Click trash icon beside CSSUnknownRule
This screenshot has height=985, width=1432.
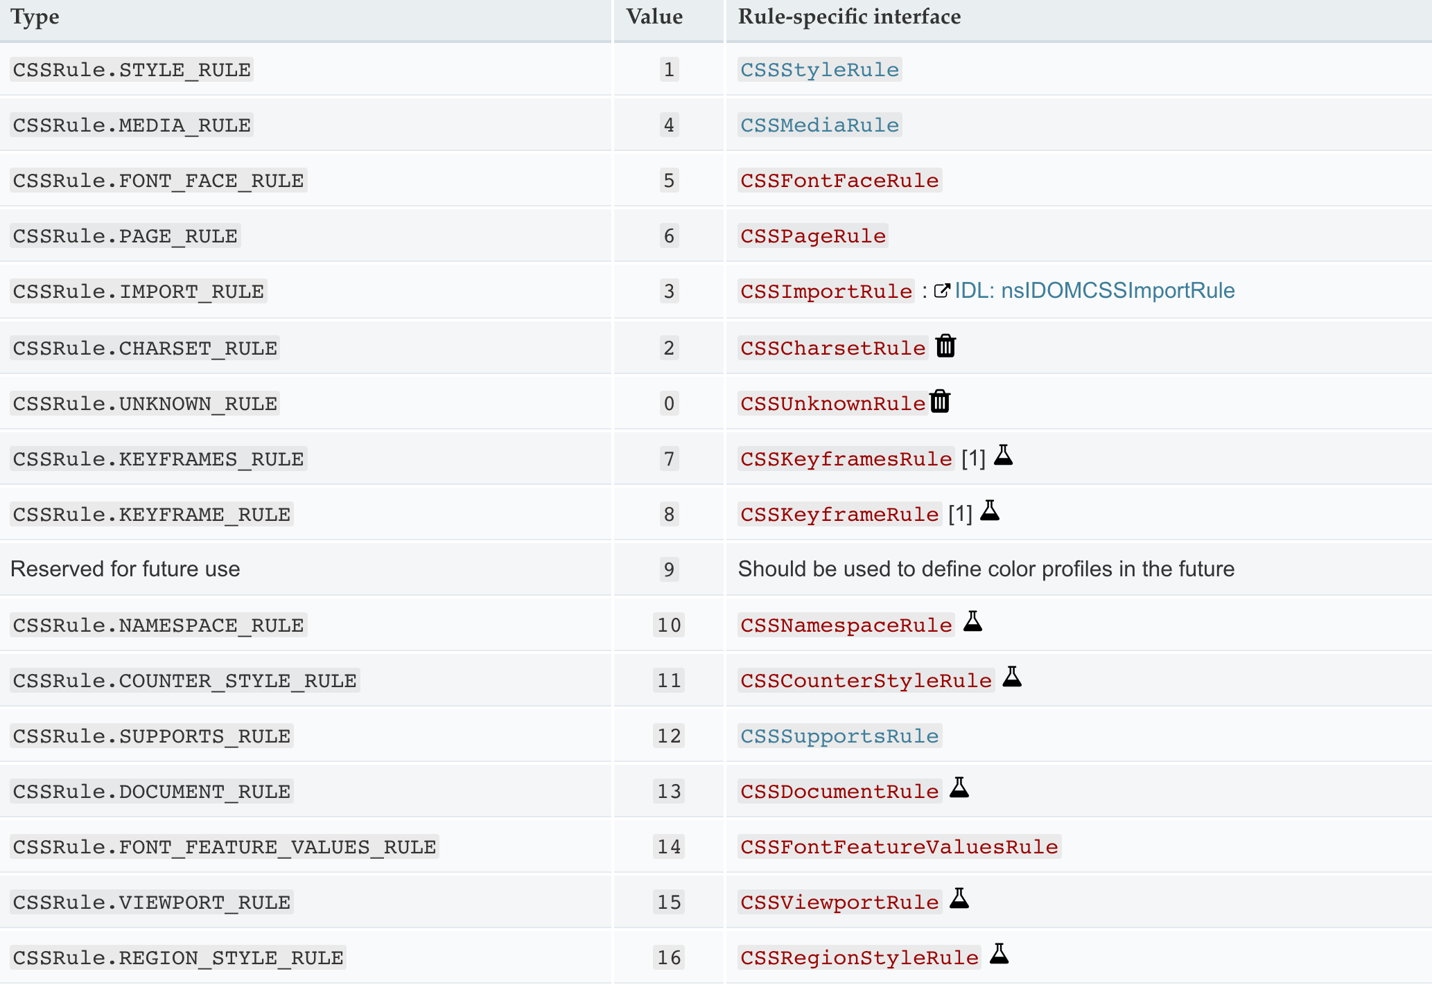click(x=940, y=401)
